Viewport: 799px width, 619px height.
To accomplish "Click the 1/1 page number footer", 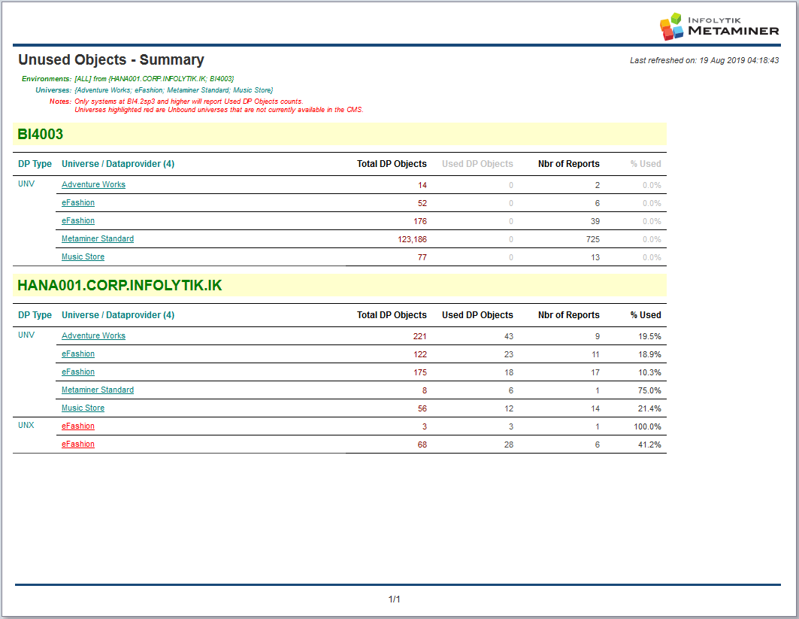I will pyautogui.click(x=395, y=599).
